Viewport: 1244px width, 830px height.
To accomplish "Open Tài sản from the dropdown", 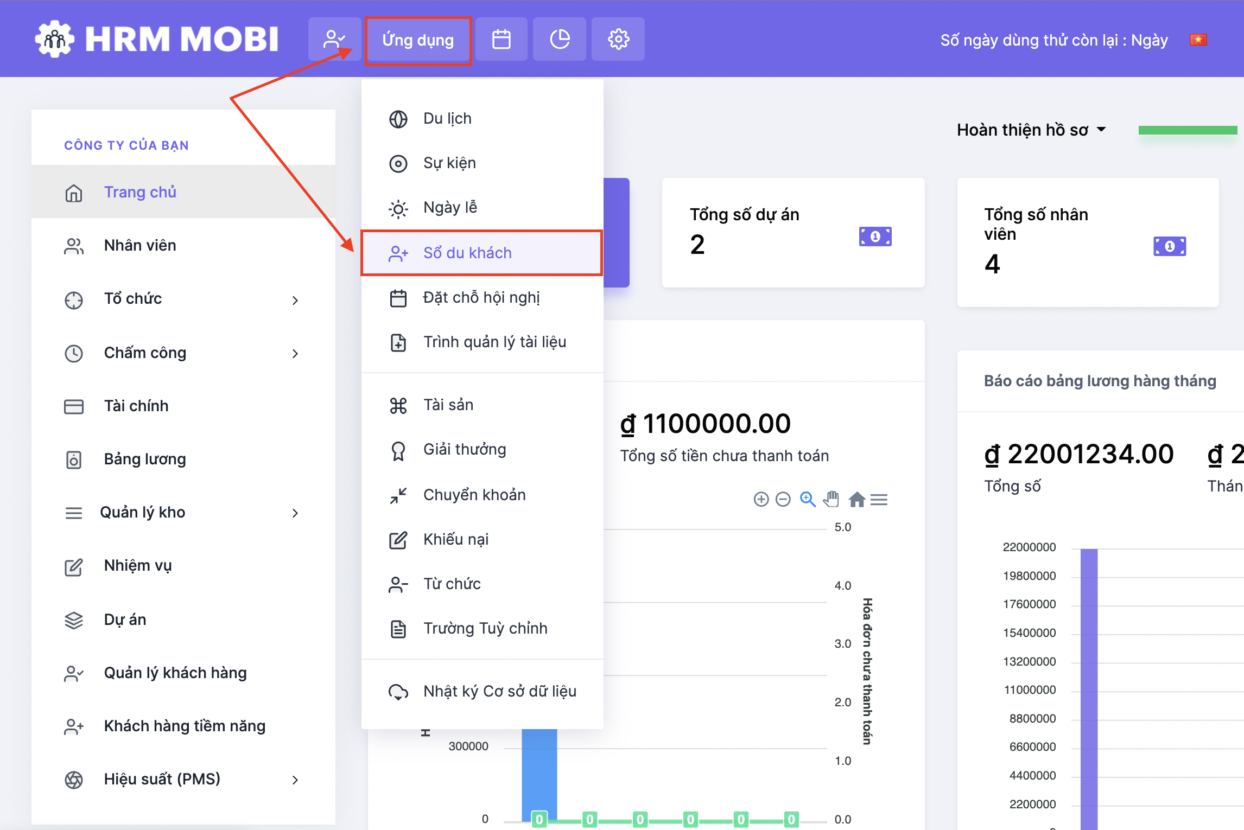I will click(x=482, y=405).
